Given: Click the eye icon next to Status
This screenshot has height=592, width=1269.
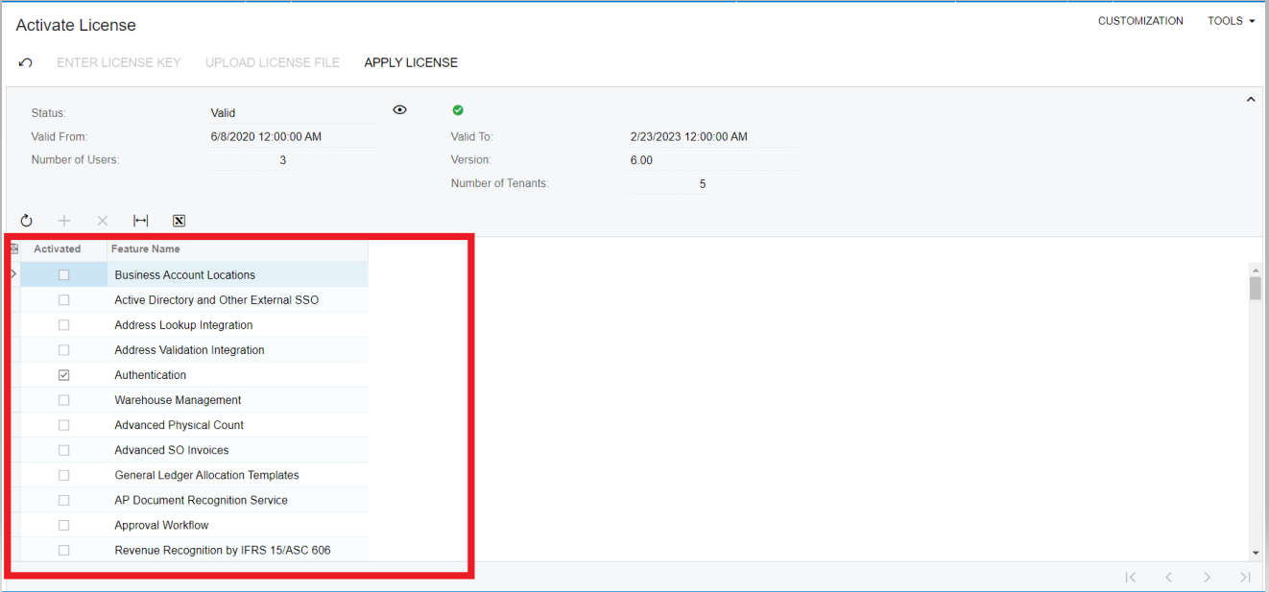Looking at the screenshot, I should (399, 109).
